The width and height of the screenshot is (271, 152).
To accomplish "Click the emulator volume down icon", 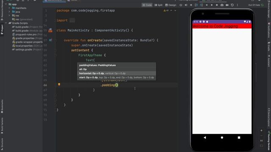I will 191,5.
